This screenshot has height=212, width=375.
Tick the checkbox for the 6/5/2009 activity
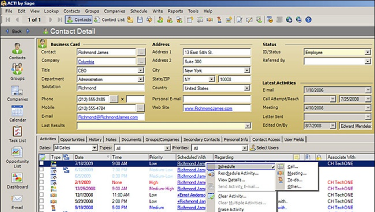42,176
